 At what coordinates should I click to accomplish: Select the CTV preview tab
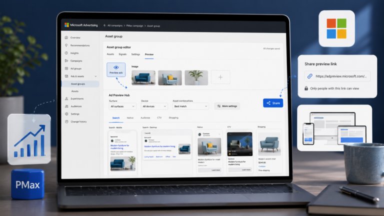(x=159, y=118)
